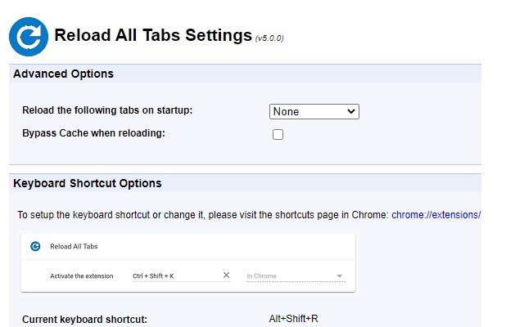
Task: Clear the shortcut with the X icon
Action: point(227,275)
